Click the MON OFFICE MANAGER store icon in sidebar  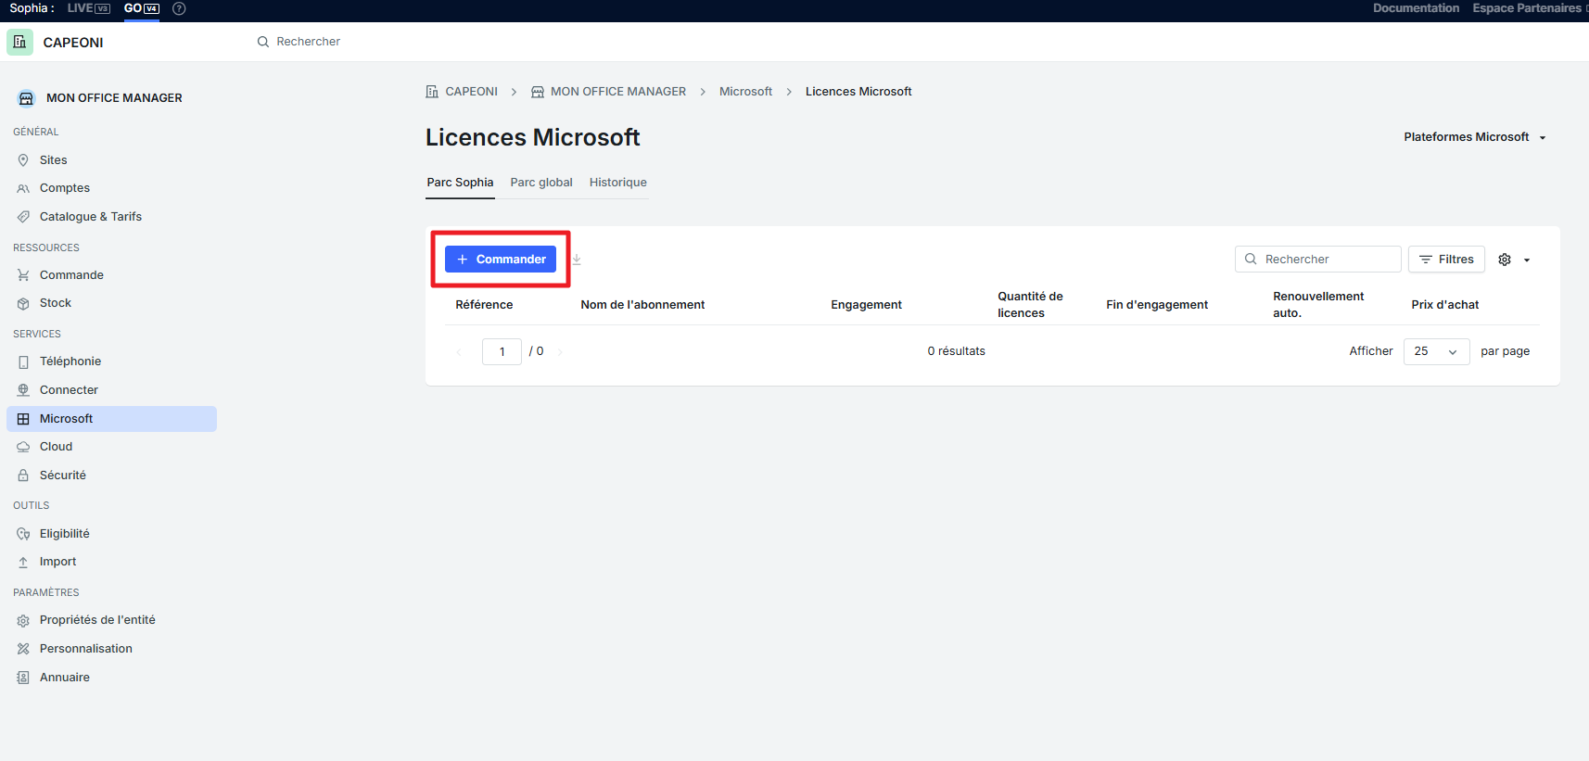[x=26, y=98]
